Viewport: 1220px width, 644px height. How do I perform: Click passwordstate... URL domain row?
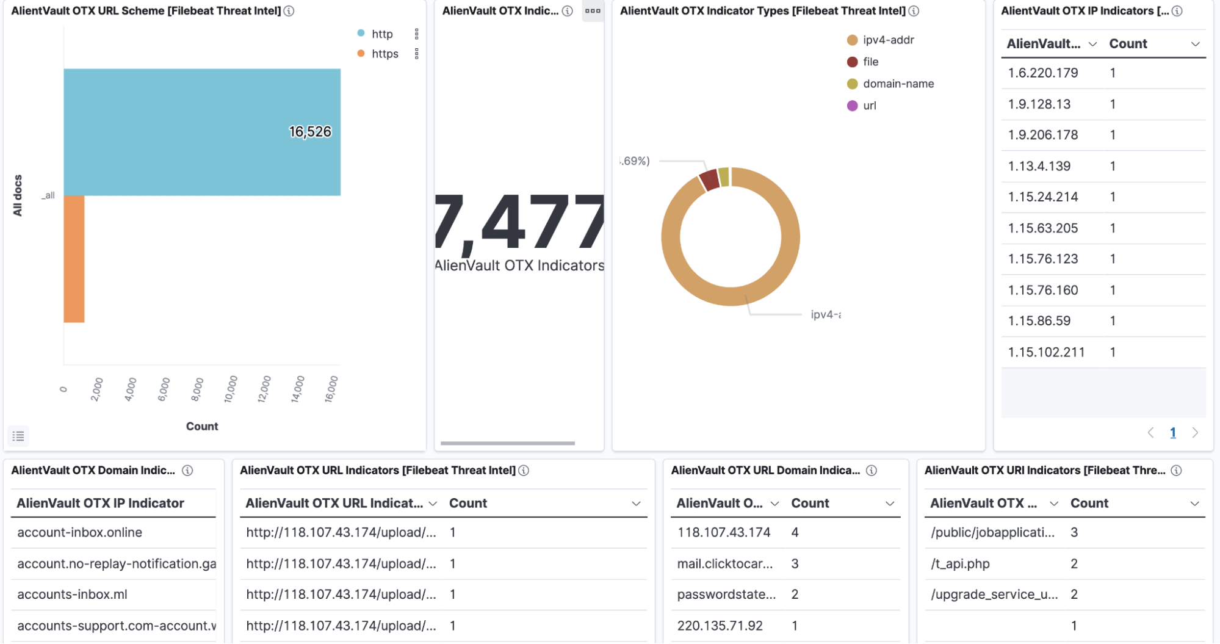tap(785, 595)
